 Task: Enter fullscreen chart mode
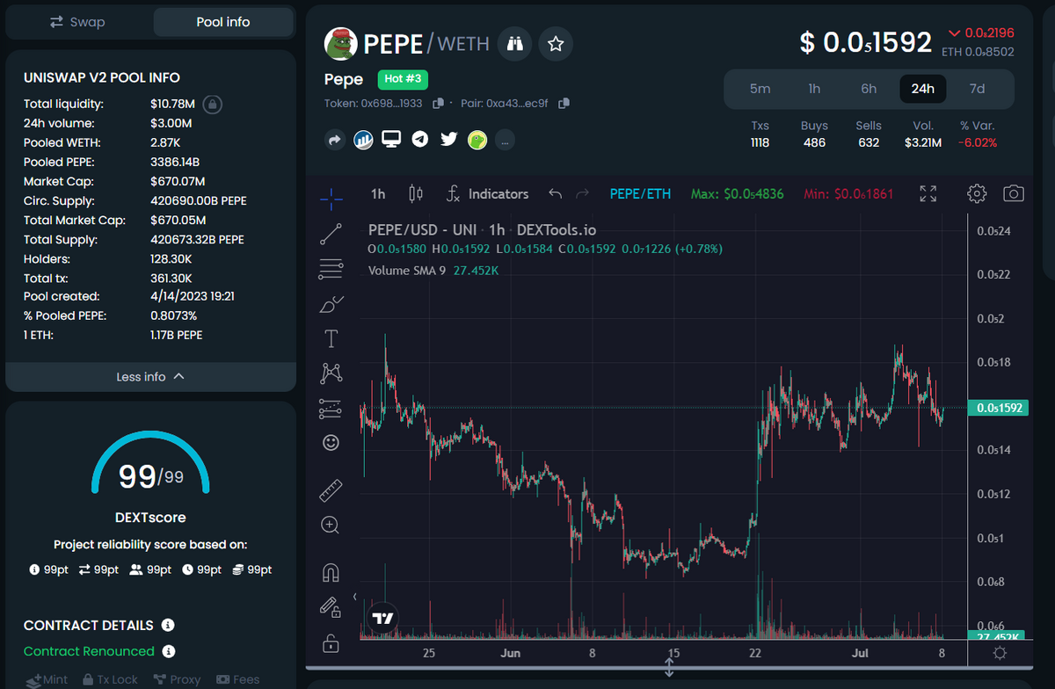928,193
